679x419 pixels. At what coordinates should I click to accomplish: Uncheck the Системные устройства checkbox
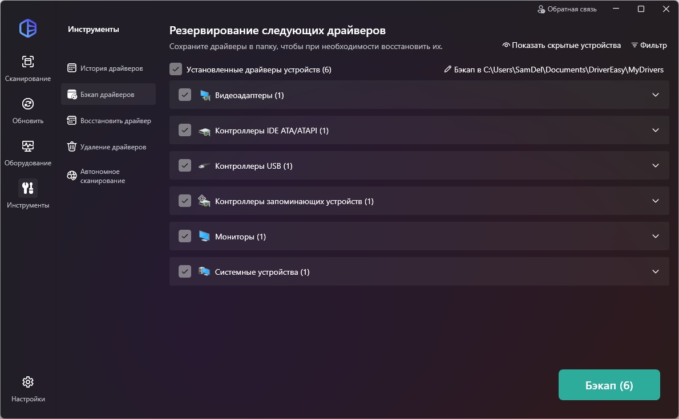click(185, 271)
